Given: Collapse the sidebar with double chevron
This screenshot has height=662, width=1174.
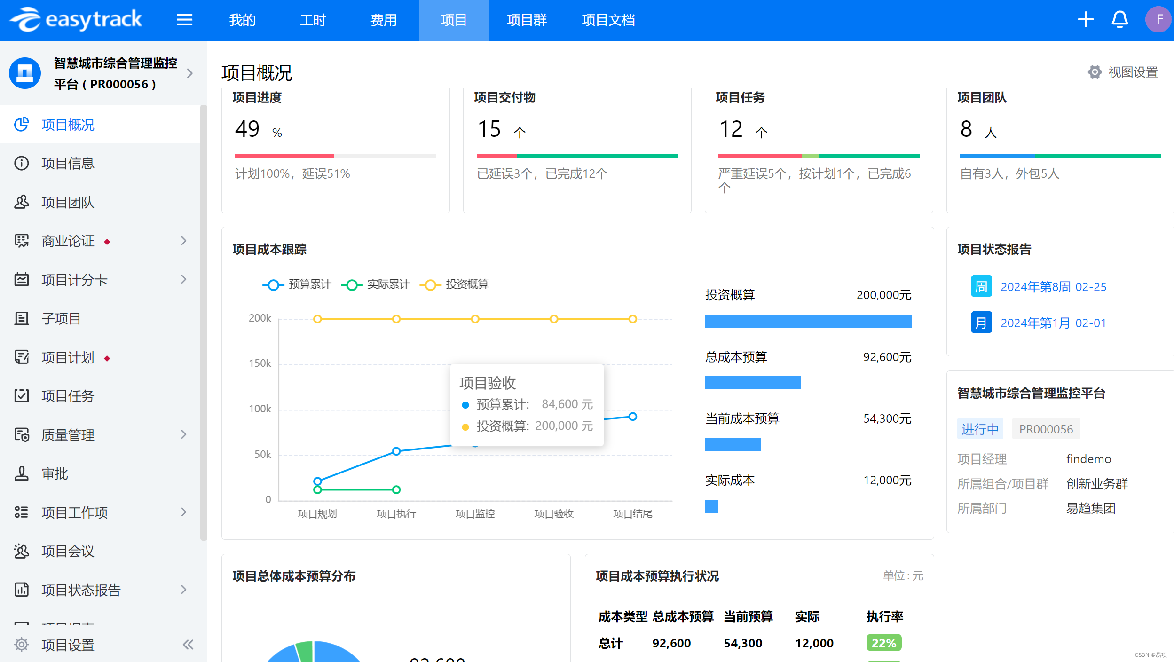Looking at the screenshot, I should point(188,645).
